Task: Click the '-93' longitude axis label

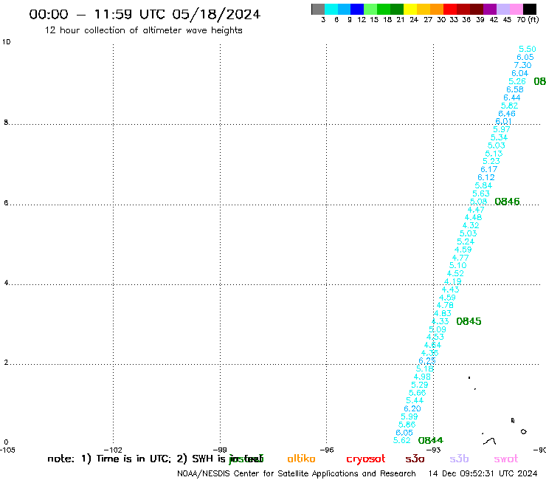Action: point(434,450)
